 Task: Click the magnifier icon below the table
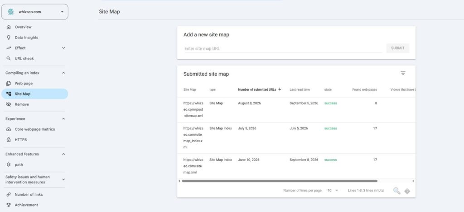tap(396, 191)
